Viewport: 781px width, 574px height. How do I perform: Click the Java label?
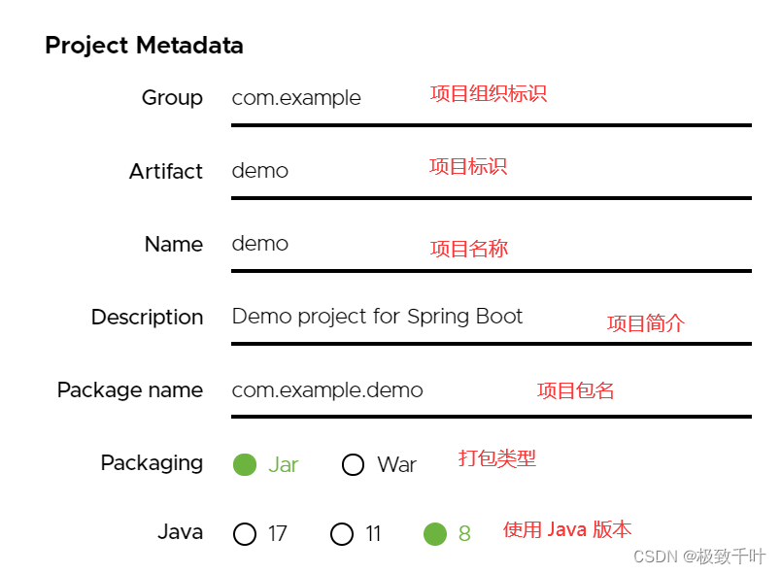tap(181, 531)
